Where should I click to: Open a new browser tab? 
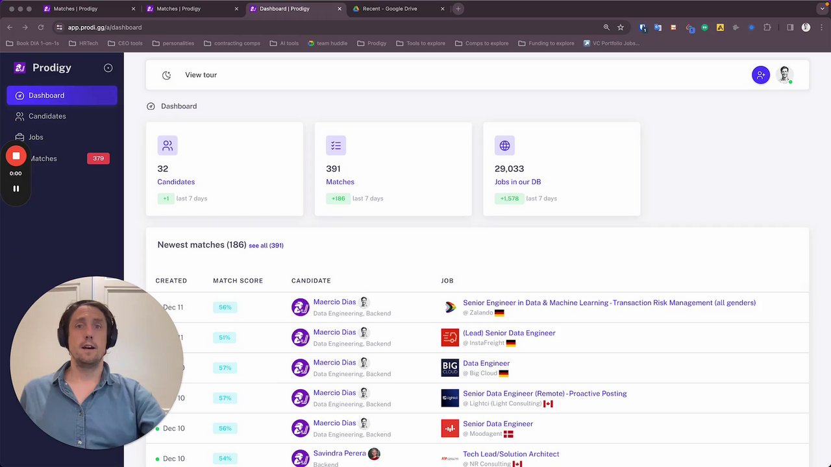point(458,8)
